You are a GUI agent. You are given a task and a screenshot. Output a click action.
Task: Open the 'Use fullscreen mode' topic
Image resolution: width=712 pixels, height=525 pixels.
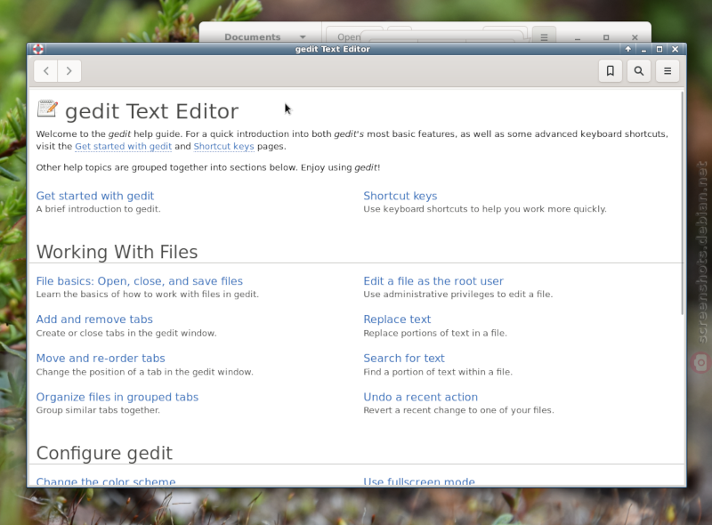click(419, 481)
